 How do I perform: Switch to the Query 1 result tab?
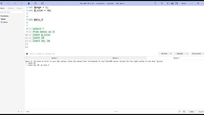[x=55, y=58]
